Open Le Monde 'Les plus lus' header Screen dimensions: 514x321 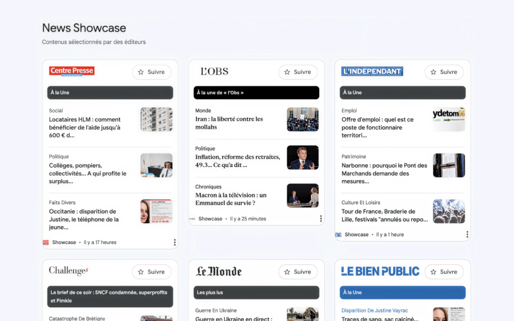[x=257, y=292]
